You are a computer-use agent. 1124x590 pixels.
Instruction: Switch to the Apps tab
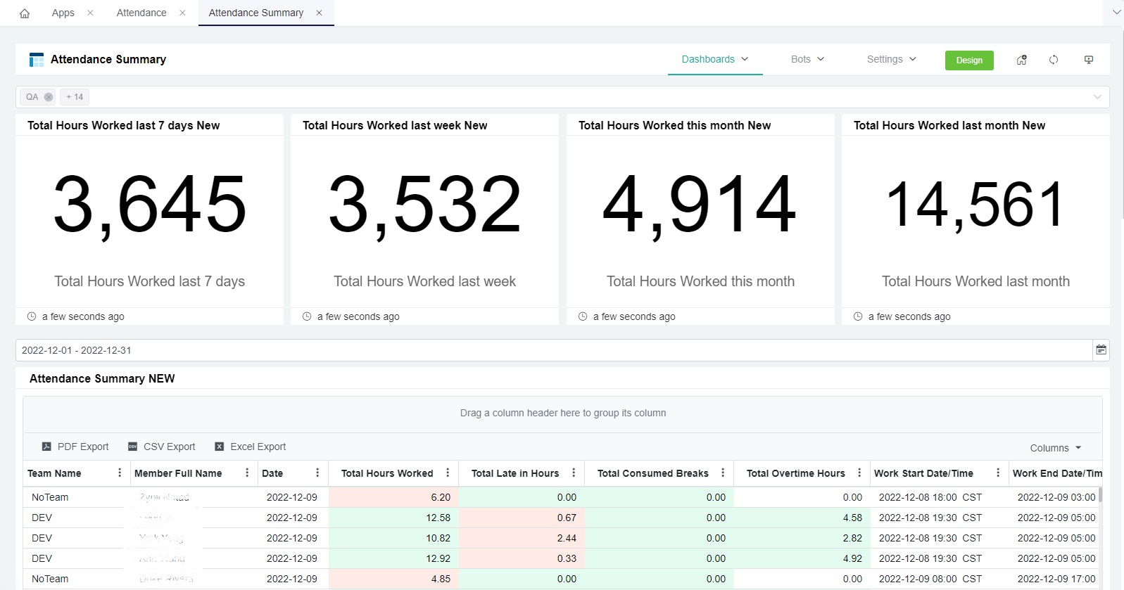63,13
